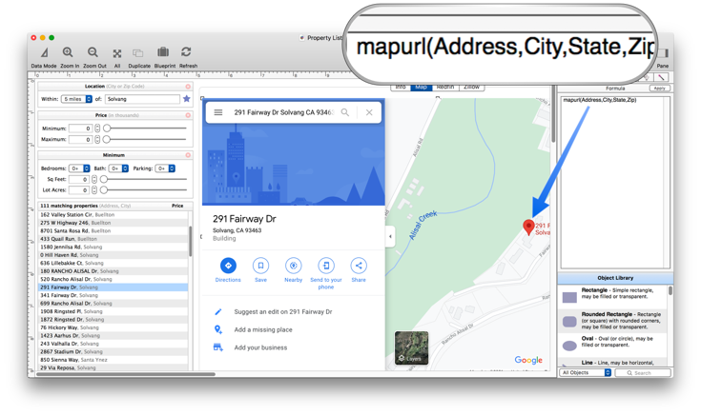Image resolution: width=701 pixels, height=416 pixels.
Task: Close the Location filter section
Action: pyautogui.click(x=188, y=87)
